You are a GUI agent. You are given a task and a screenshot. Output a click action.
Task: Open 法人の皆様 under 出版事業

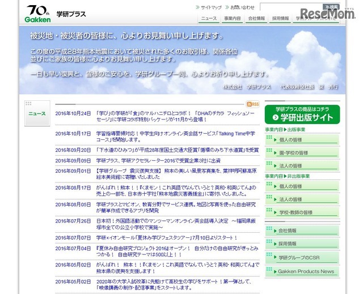302,166
